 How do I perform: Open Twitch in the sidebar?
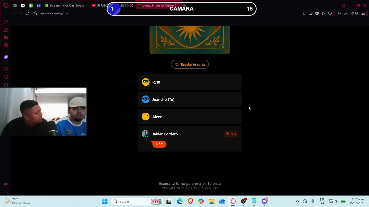6,57
